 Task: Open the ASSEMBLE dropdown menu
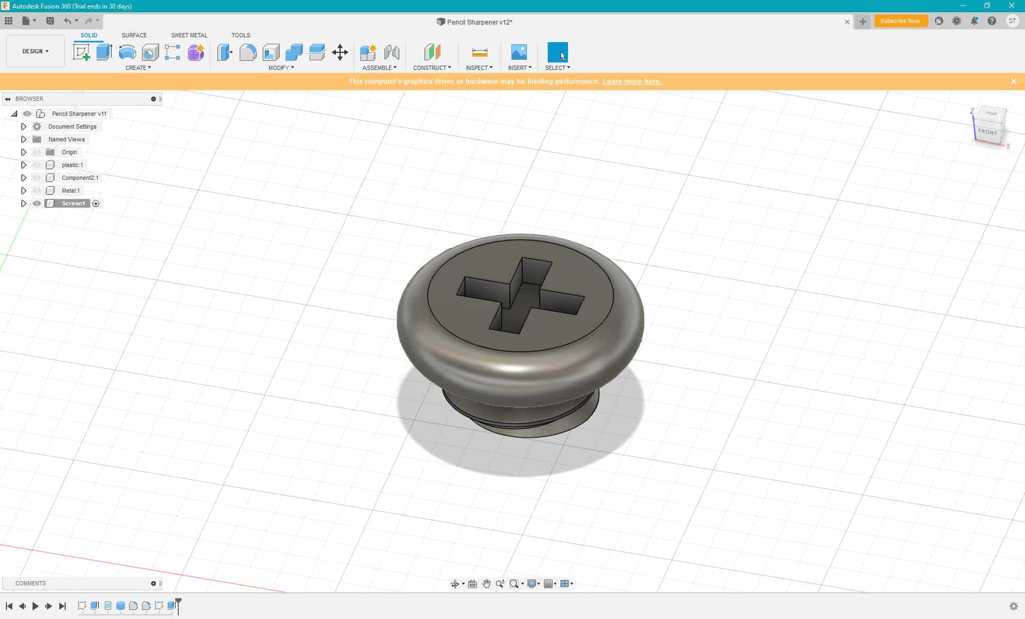379,68
